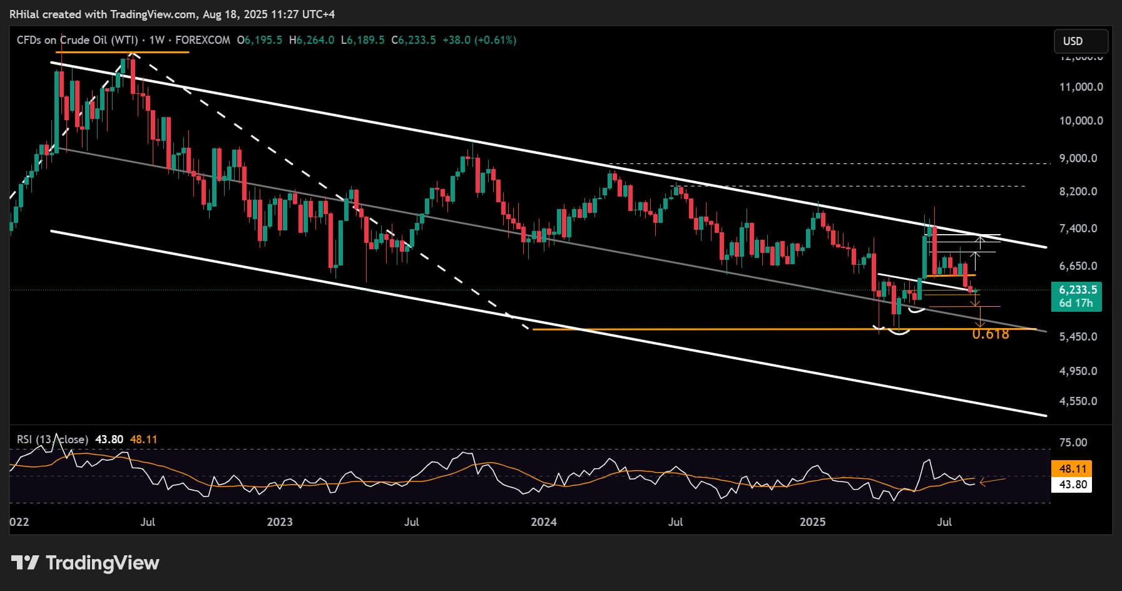Click the 5,450.0 price axis label

1078,337
